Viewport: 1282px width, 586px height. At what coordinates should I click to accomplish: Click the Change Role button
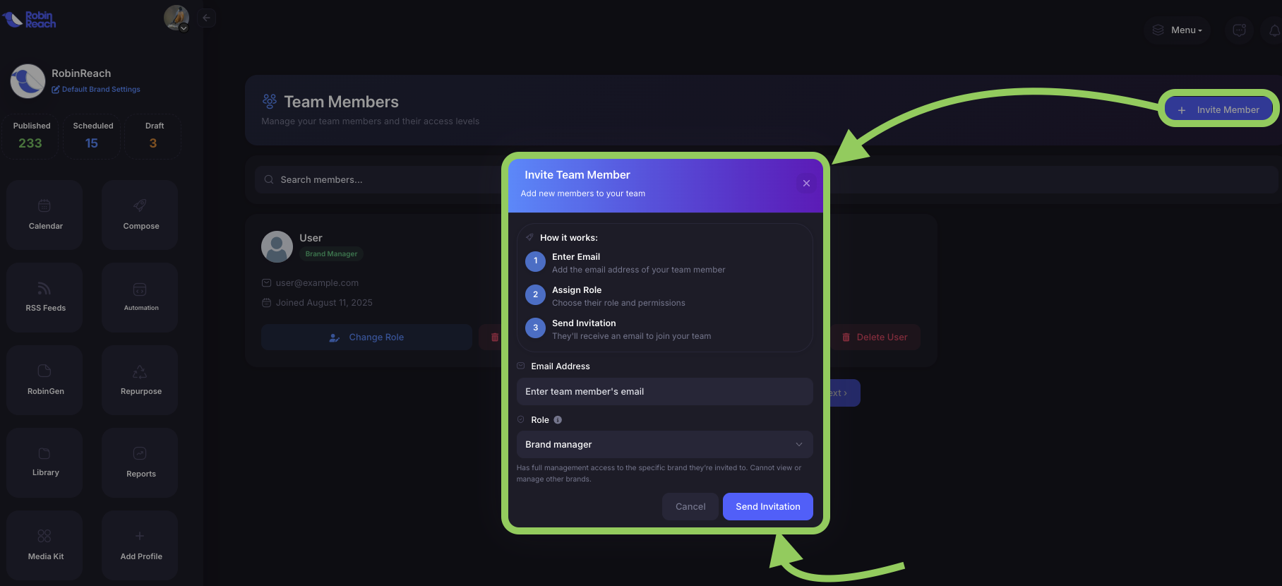(366, 337)
